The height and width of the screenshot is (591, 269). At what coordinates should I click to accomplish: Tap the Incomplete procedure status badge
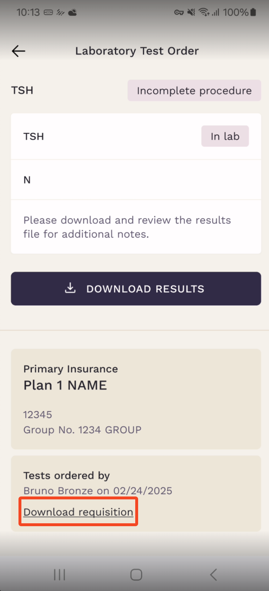click(194, 91)
